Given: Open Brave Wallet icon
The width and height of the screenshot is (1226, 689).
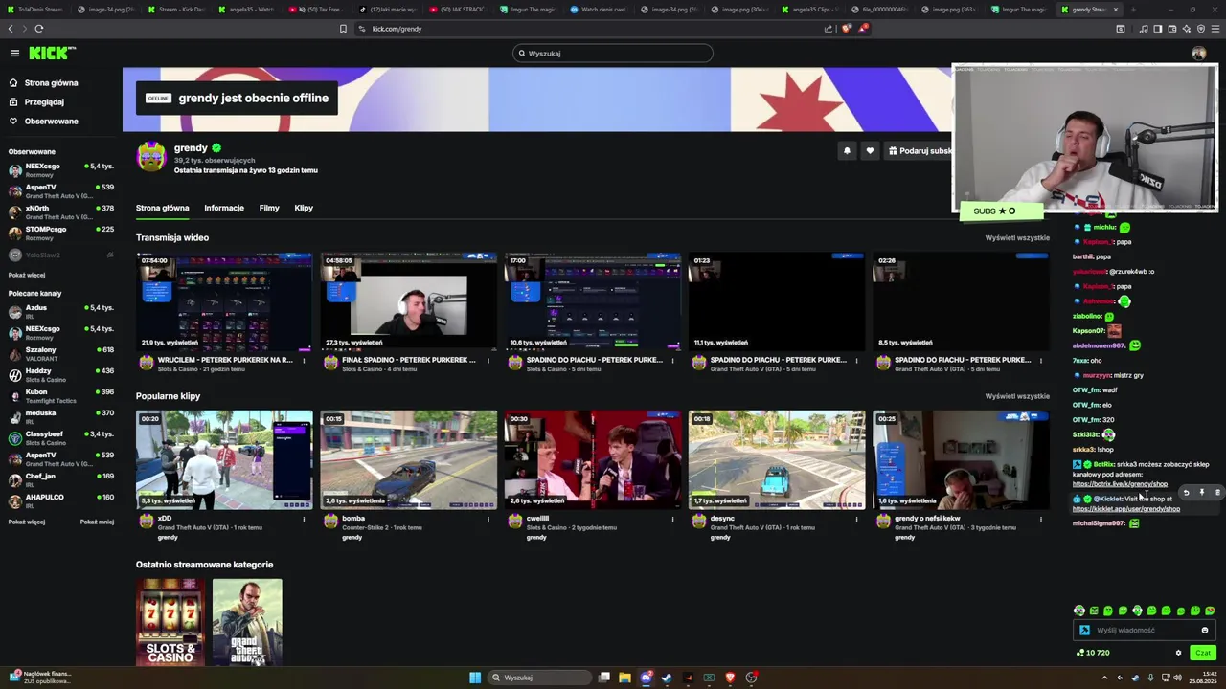Looking at the screenshot, I should click(x=1172, y=29).
